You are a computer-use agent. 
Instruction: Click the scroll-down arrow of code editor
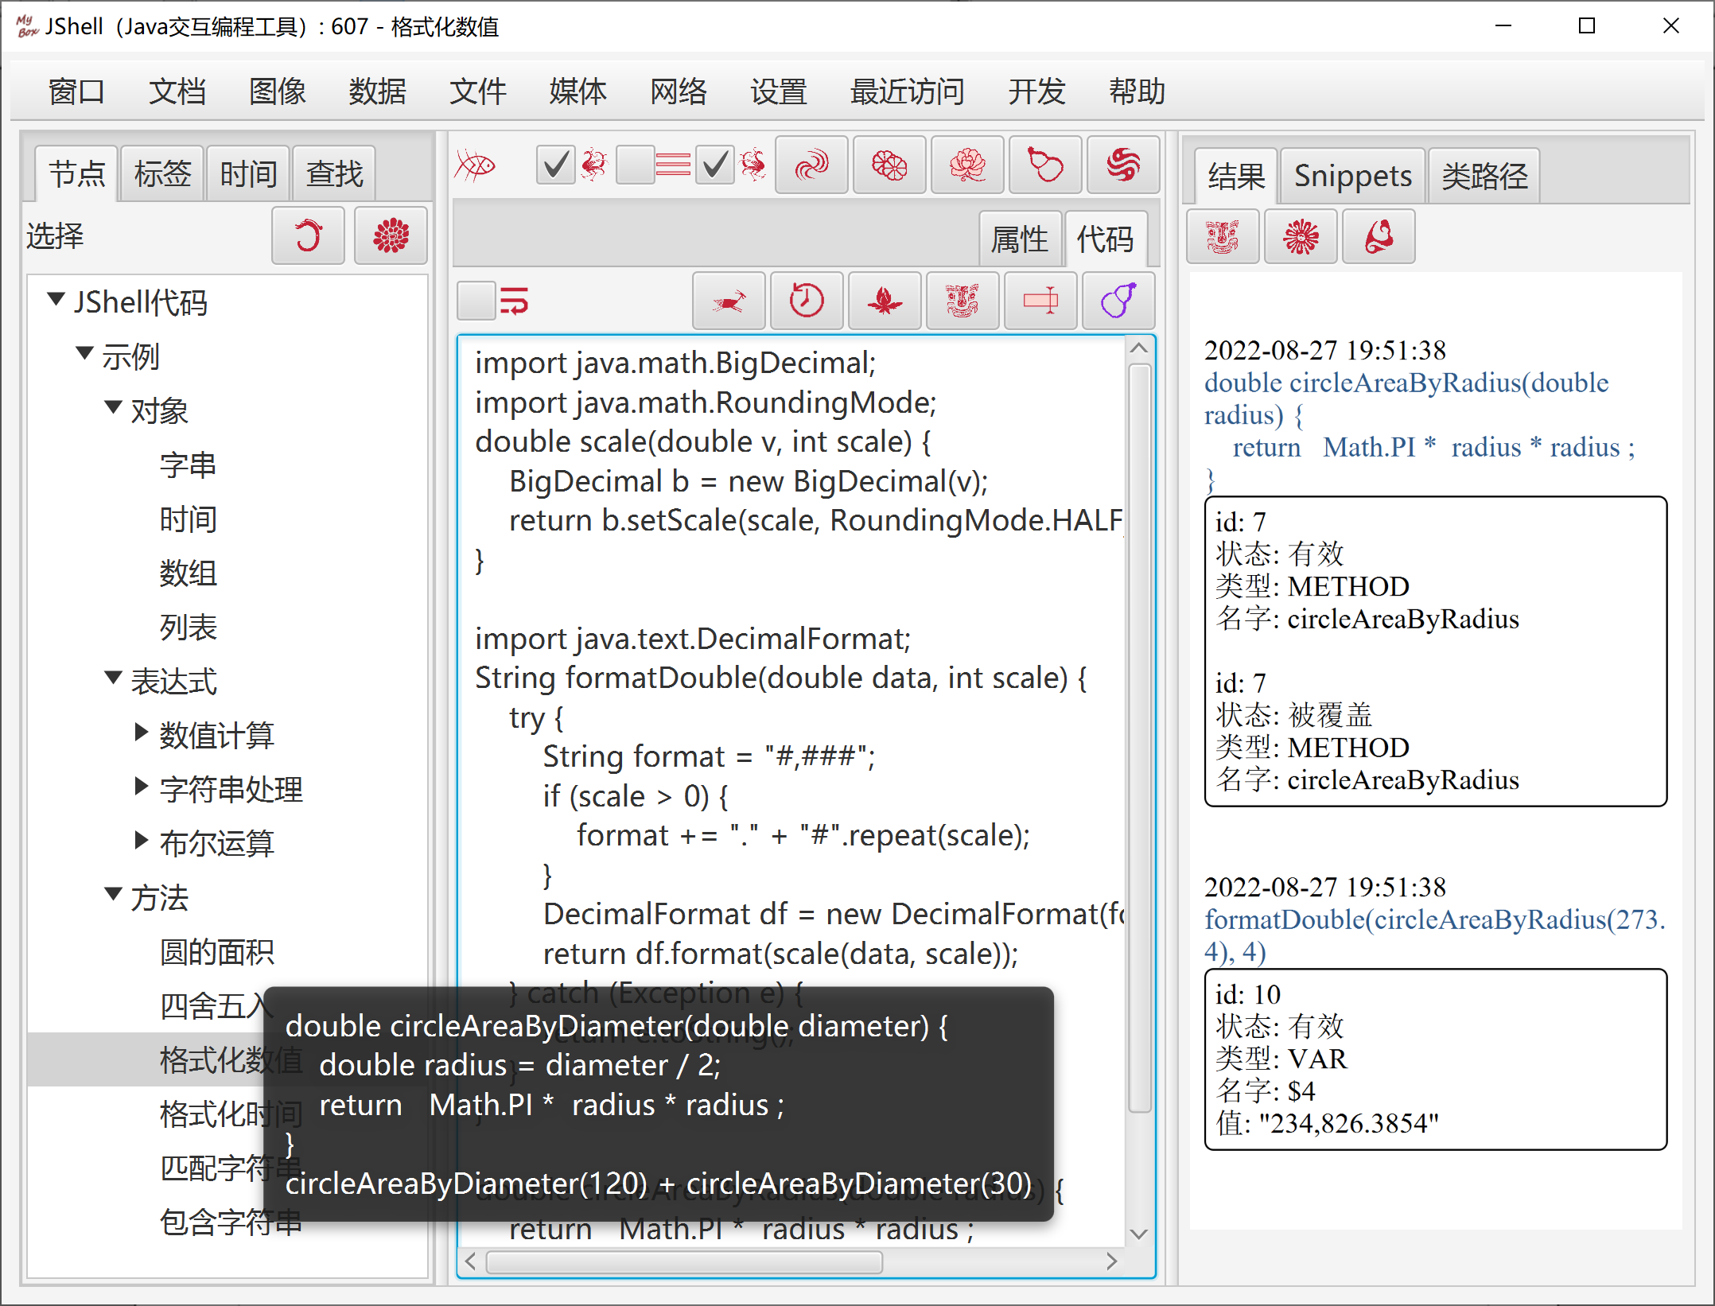(1139, 1234)
